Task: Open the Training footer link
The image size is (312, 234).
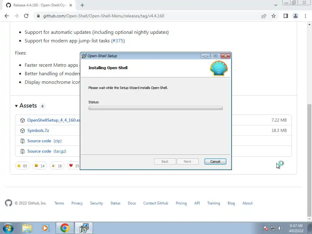Action: click(214, 203)
